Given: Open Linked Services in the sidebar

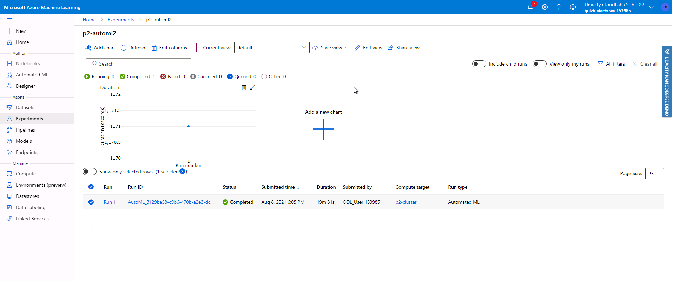Looking at the screenshot, I should point(32,219).
